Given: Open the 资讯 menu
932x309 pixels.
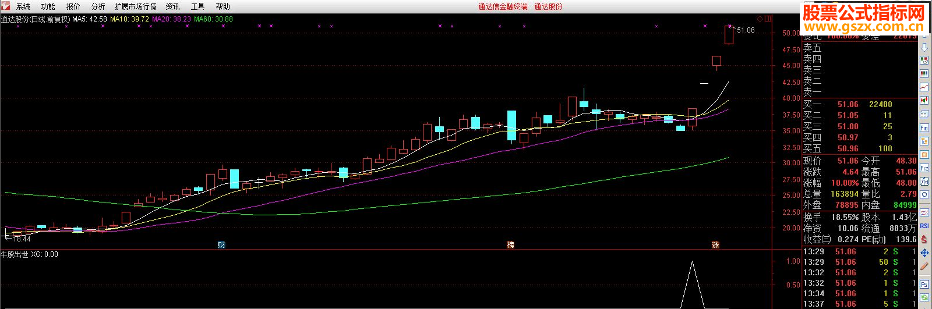Looking at the screenshot, I should (x=173, y=6).
